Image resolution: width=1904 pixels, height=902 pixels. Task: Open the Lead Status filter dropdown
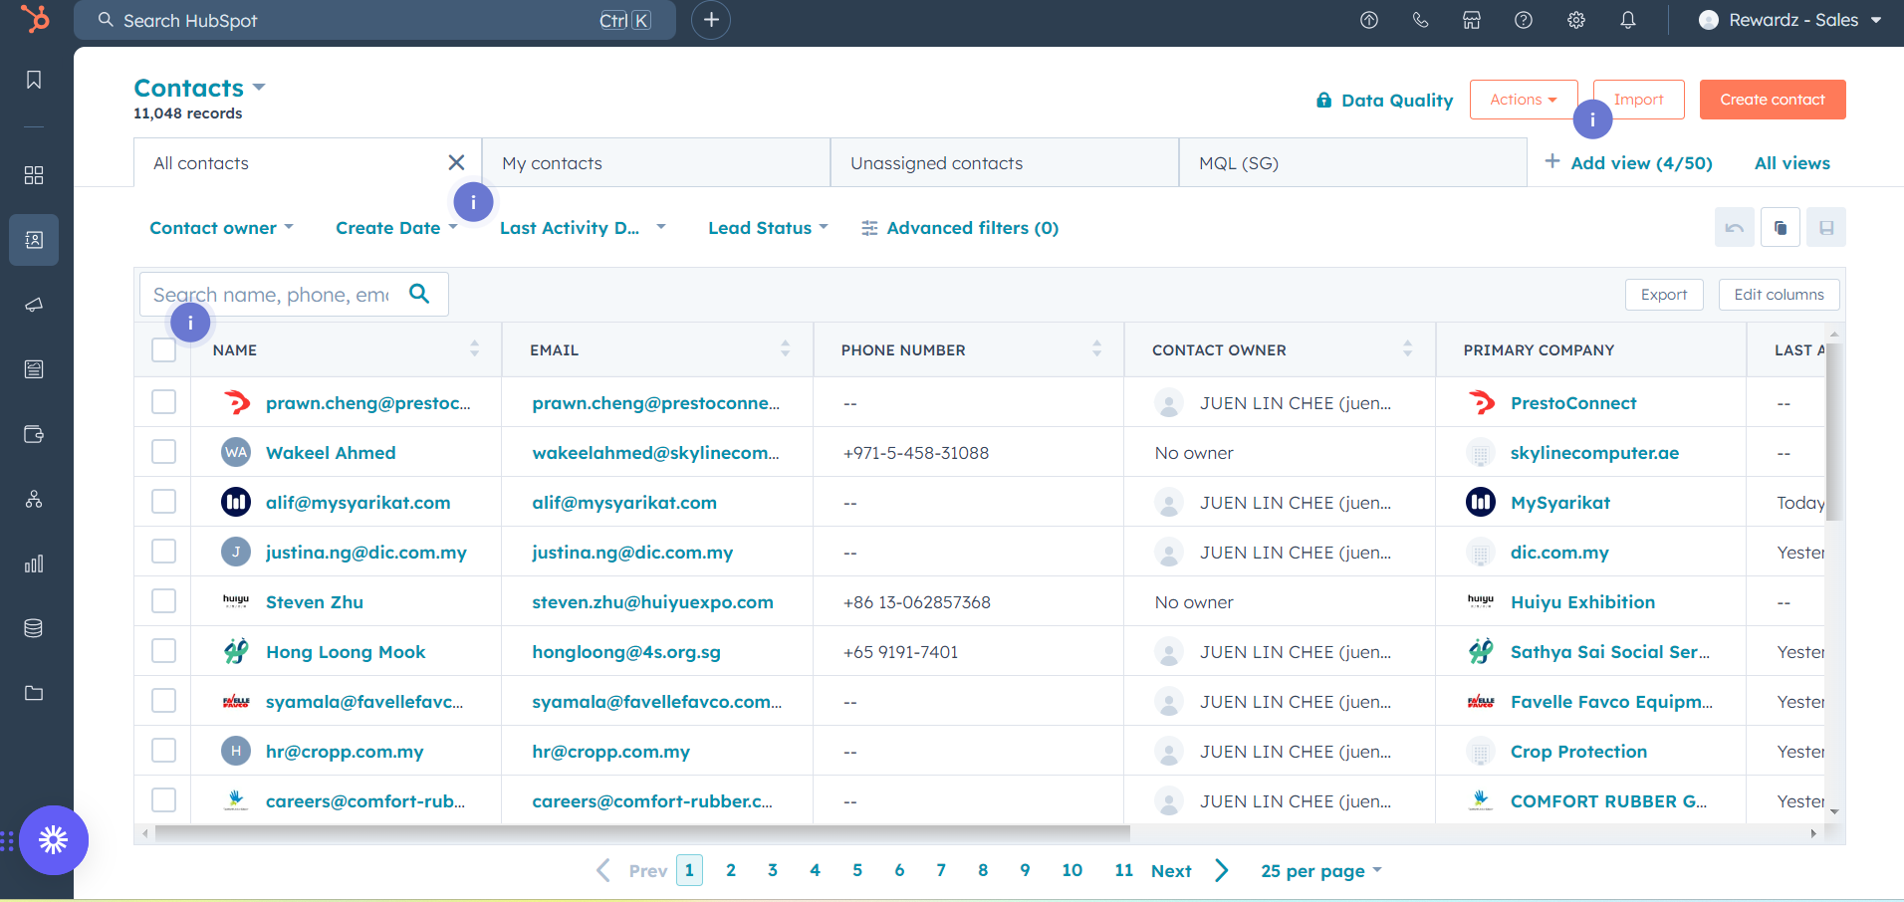[768, 228]
